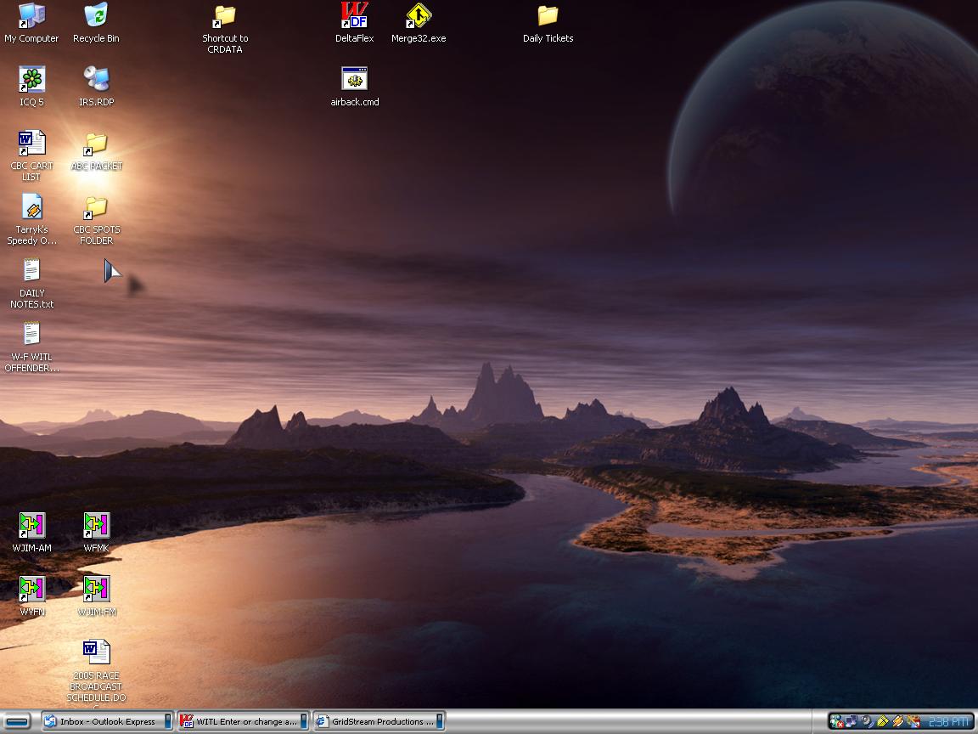Select the IRS.RDP remote desktop icon
Screen dimensions: 978x734
96,80
